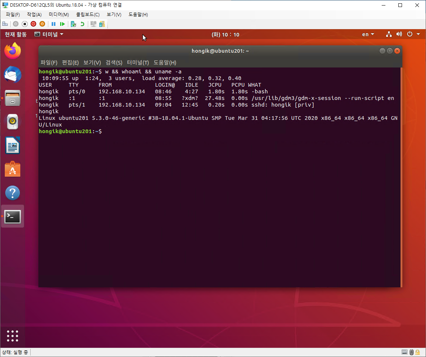Open the 터미널 app menu dropdown in top bar
This screenshot has height=357, width=426.
pos(49,34)
